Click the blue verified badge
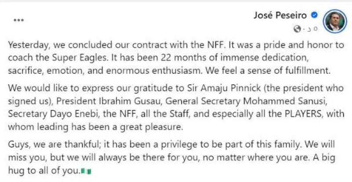Image resolution: width=352 pixels, height=182 pixels. [314, 15]
